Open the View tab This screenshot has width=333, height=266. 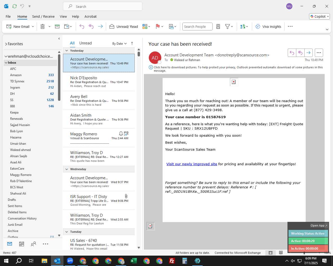(63, 16)
